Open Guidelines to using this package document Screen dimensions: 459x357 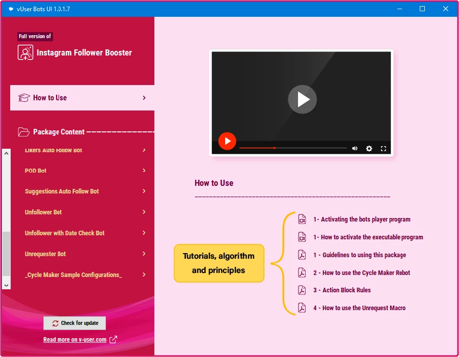[360, 255]
